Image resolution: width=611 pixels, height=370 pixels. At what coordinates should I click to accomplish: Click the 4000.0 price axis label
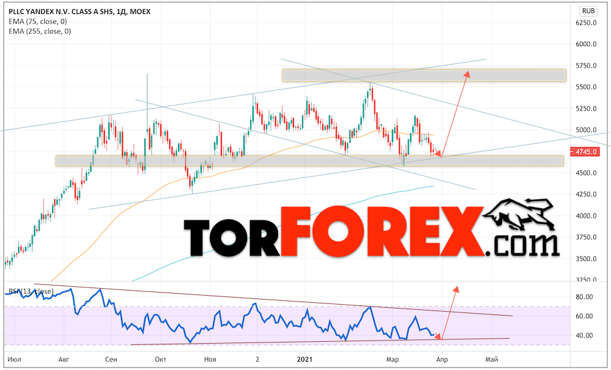coord(586,215)
